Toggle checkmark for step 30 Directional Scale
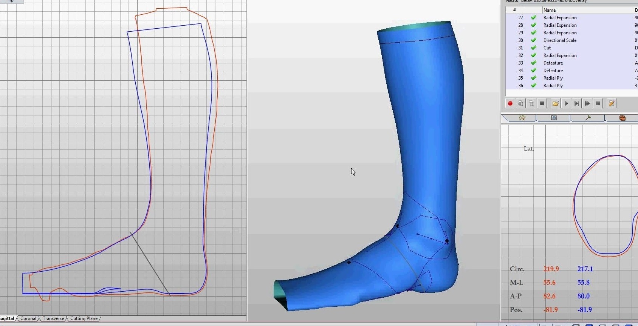Viewport: 638px width, 326px height. pyautogui.click(x=533, y=40)
